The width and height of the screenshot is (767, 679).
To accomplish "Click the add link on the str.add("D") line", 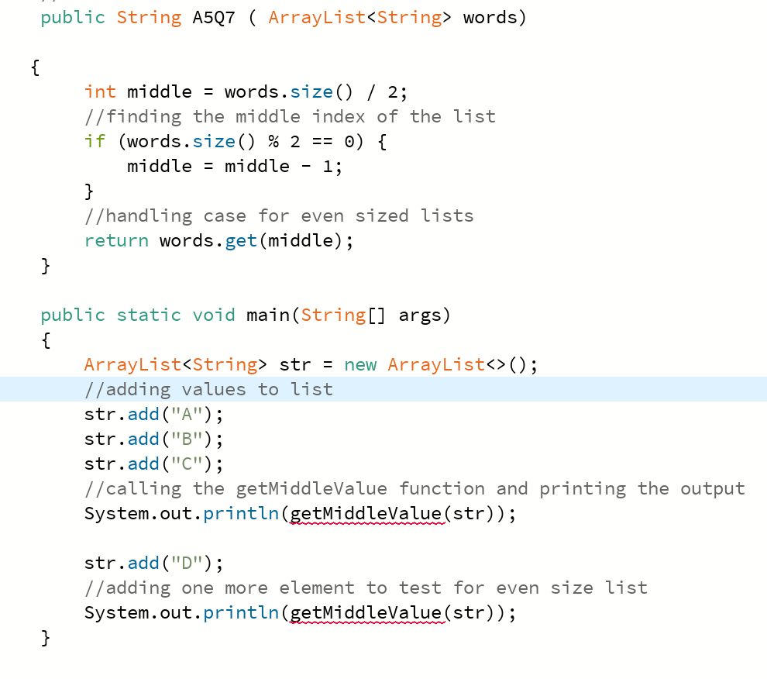I will tap(143, 563).
